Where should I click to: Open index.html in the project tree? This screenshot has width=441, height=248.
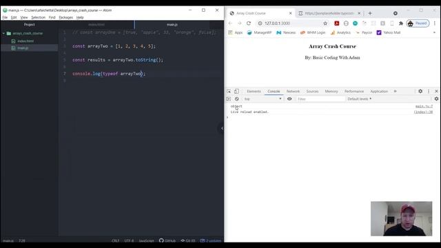pos(25,41)
